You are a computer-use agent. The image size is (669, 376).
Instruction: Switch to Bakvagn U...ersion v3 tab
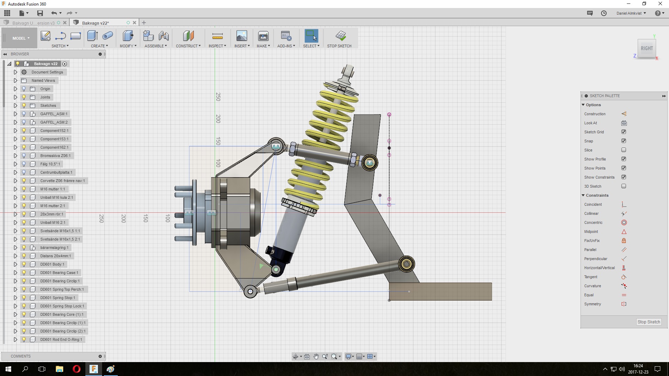click(x=33, y=23)
